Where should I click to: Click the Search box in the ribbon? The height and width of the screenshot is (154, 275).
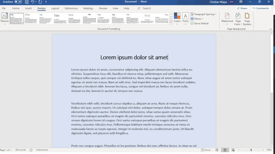click(144, 8)
